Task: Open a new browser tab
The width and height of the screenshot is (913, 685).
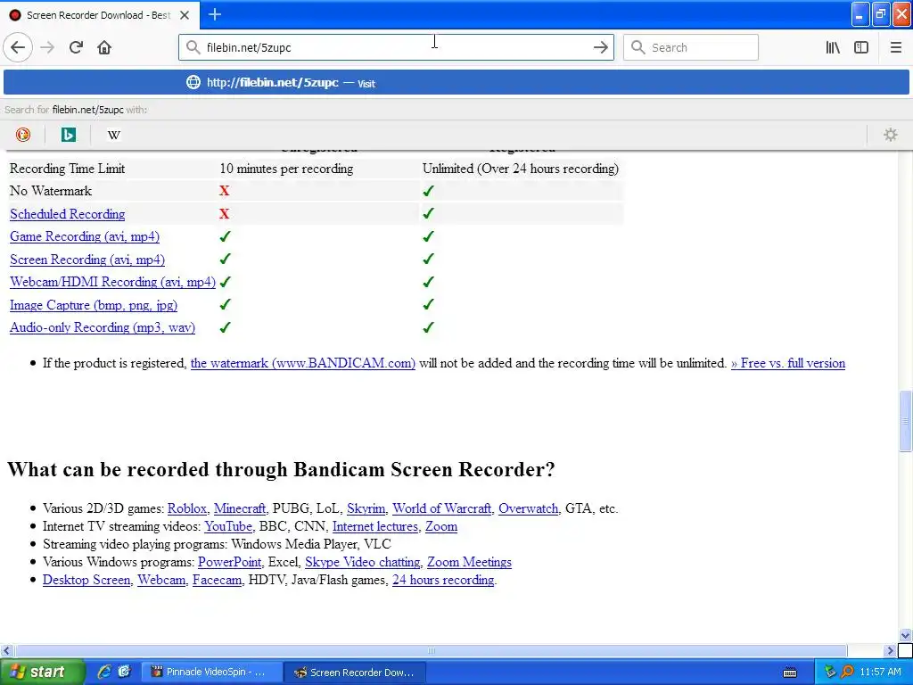Action: pyautogui.click(x=215, y=14)
